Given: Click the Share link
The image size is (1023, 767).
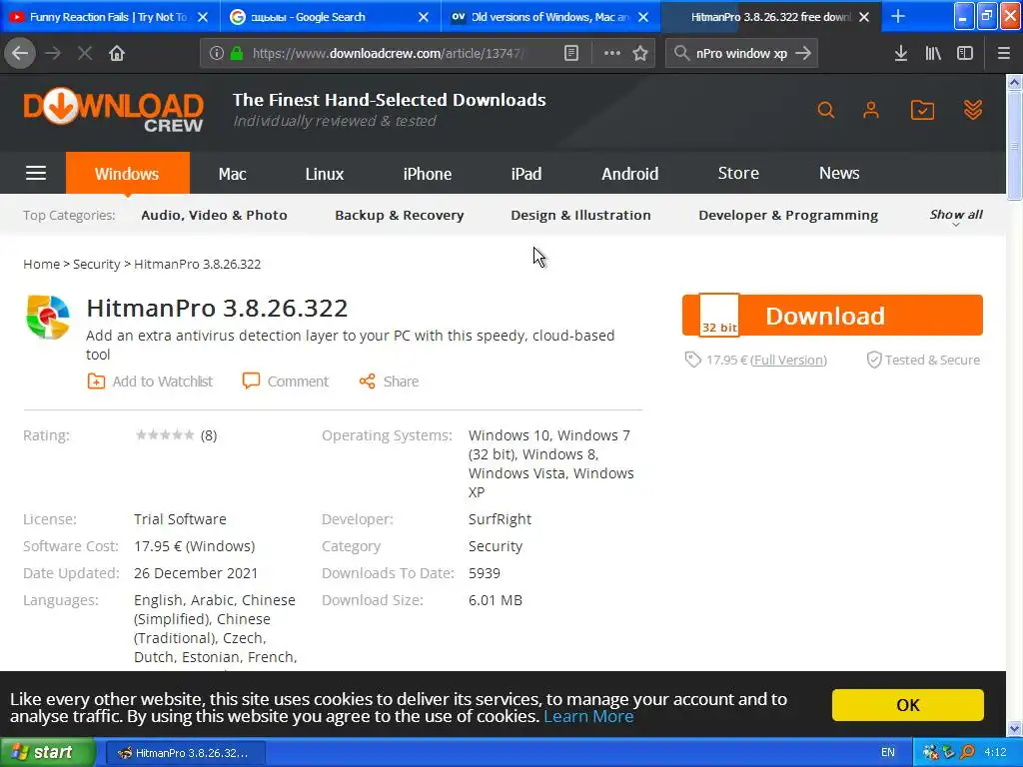Looking at the screenshot, I should 389,382.
